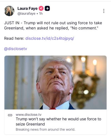Click the 1h post timestamp
This screenshot has height=139, width=111.
pos(41,14)
